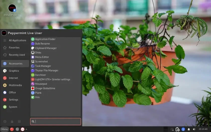Screen dimensions: 211x132
Task: Click the red Firefox-like taskbar launcher
Action: [12, 129]
